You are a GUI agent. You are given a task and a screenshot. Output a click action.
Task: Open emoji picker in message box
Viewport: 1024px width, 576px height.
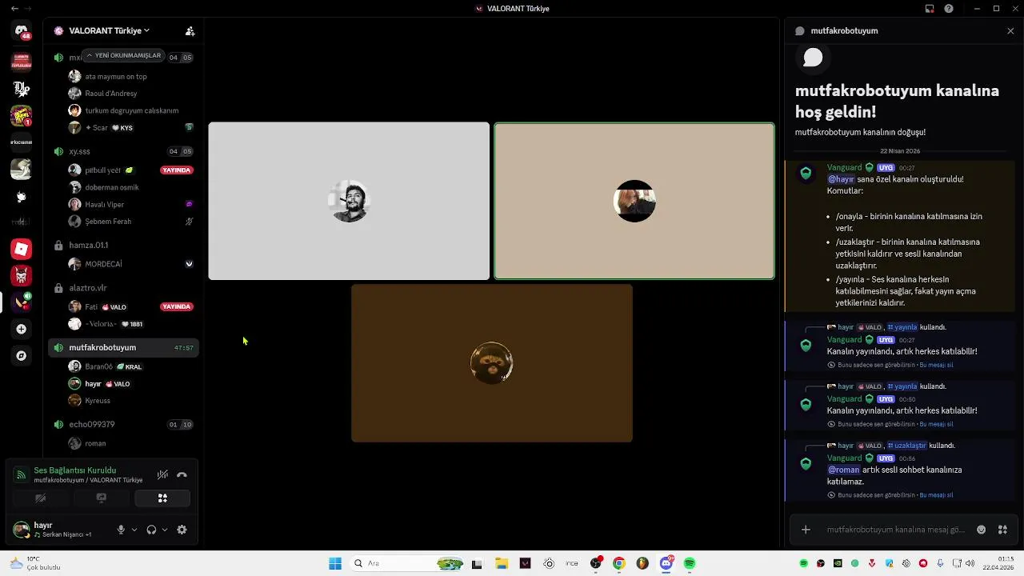(982, 530)
